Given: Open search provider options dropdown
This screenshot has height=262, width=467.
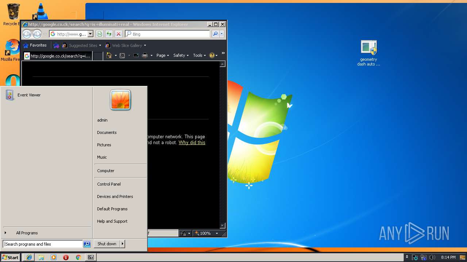Looking at the screenshot, I should (221, 34).
